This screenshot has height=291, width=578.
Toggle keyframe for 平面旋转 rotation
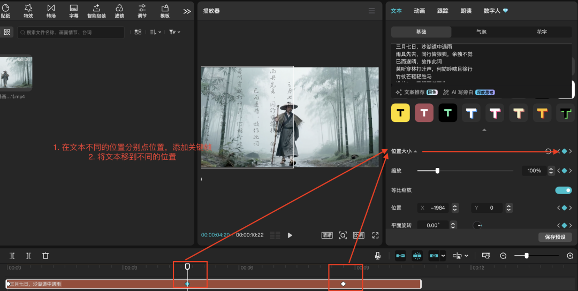[564, 225]
